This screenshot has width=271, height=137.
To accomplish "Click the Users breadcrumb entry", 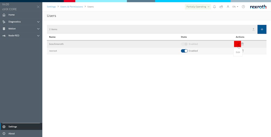I will pos(90,7).
